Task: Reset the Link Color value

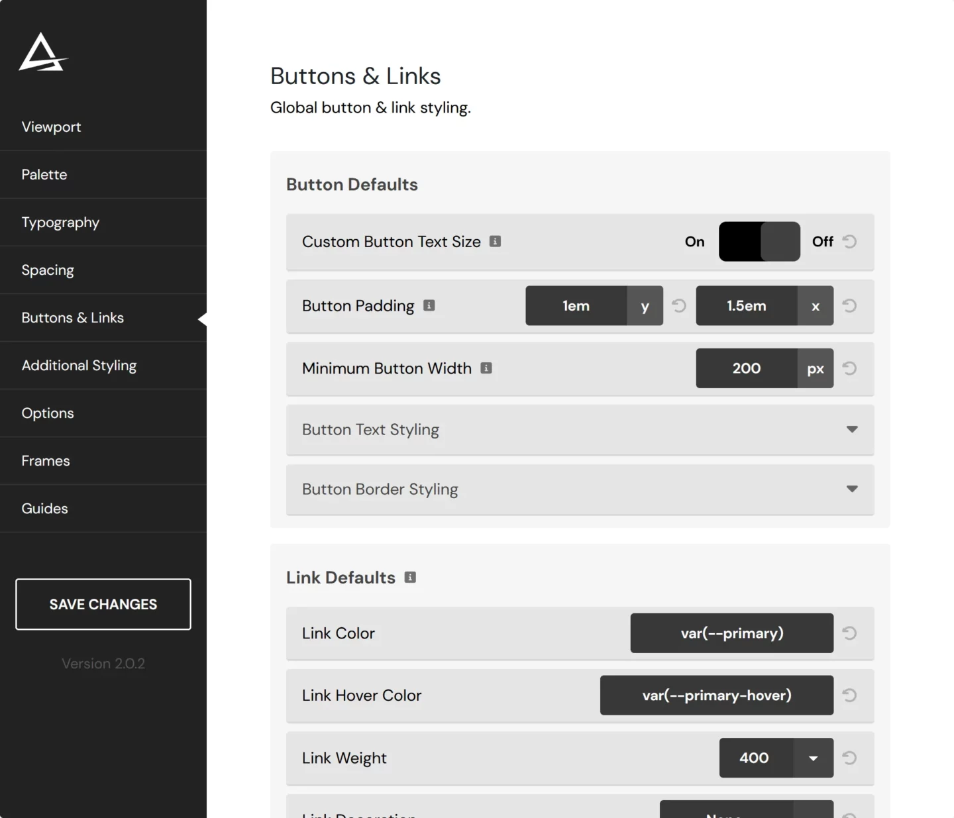Action: (x=849, y=633)
